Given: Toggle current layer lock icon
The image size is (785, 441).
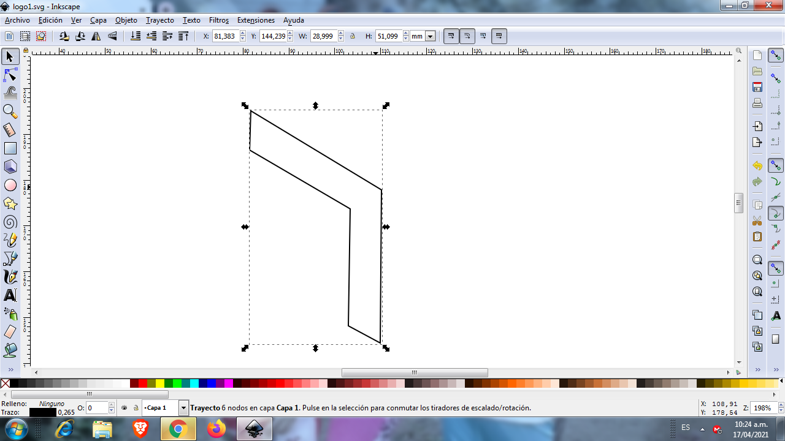Looking at the screenshot, I should coord(136,407).
